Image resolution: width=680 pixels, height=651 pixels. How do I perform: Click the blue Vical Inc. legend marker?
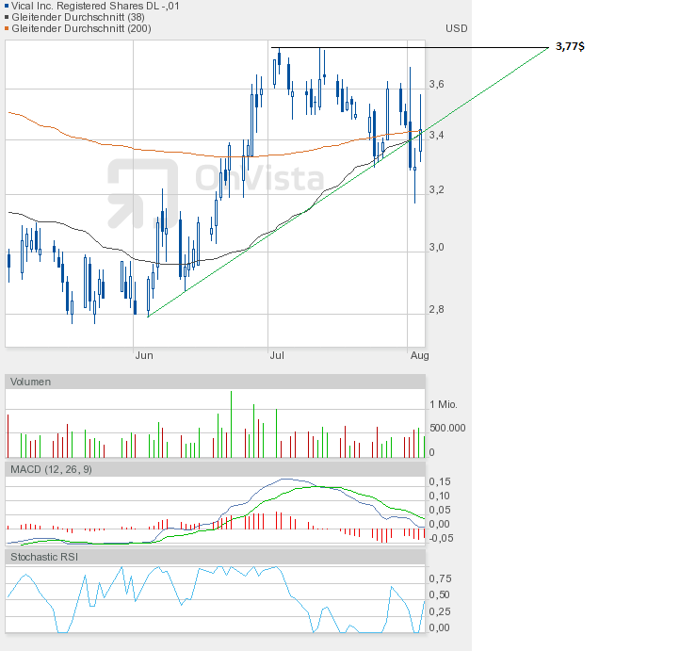(7, 6)
